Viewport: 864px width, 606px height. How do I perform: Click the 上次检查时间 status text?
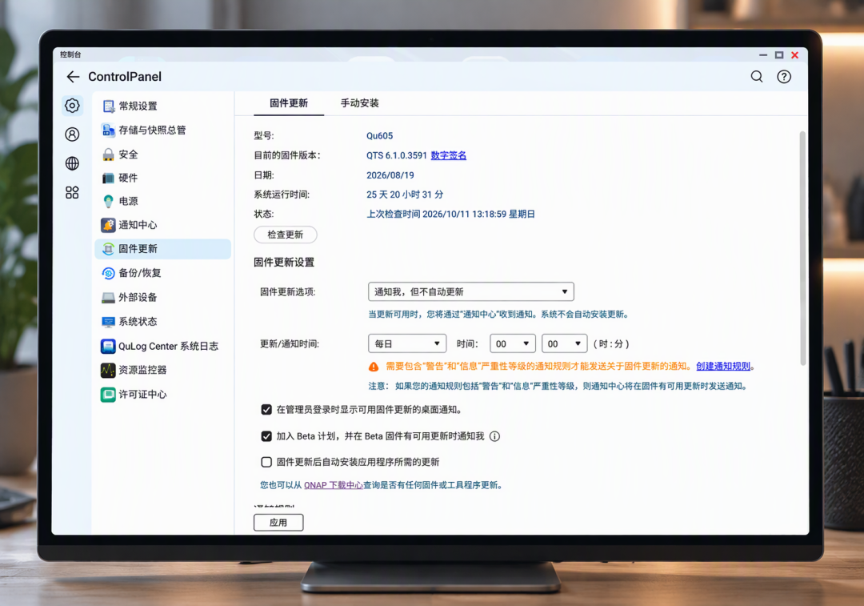(x=450, y=214)
